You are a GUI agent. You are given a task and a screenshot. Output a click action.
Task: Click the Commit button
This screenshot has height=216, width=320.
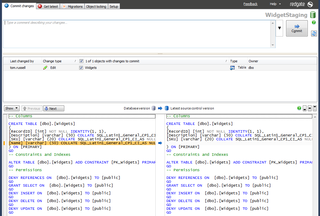pos(297,28)
